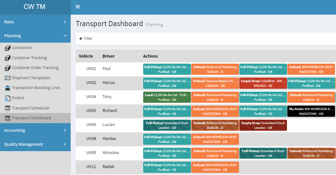Viewport: 336px width, 175px height.
Task: Click the Shipment Templates icon
Action: (x=8, y=78)
